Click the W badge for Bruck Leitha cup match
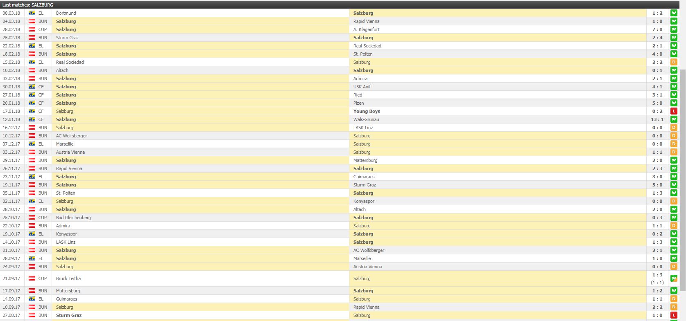The width and height of the screenshot is (686, 321). pos(674,278)
